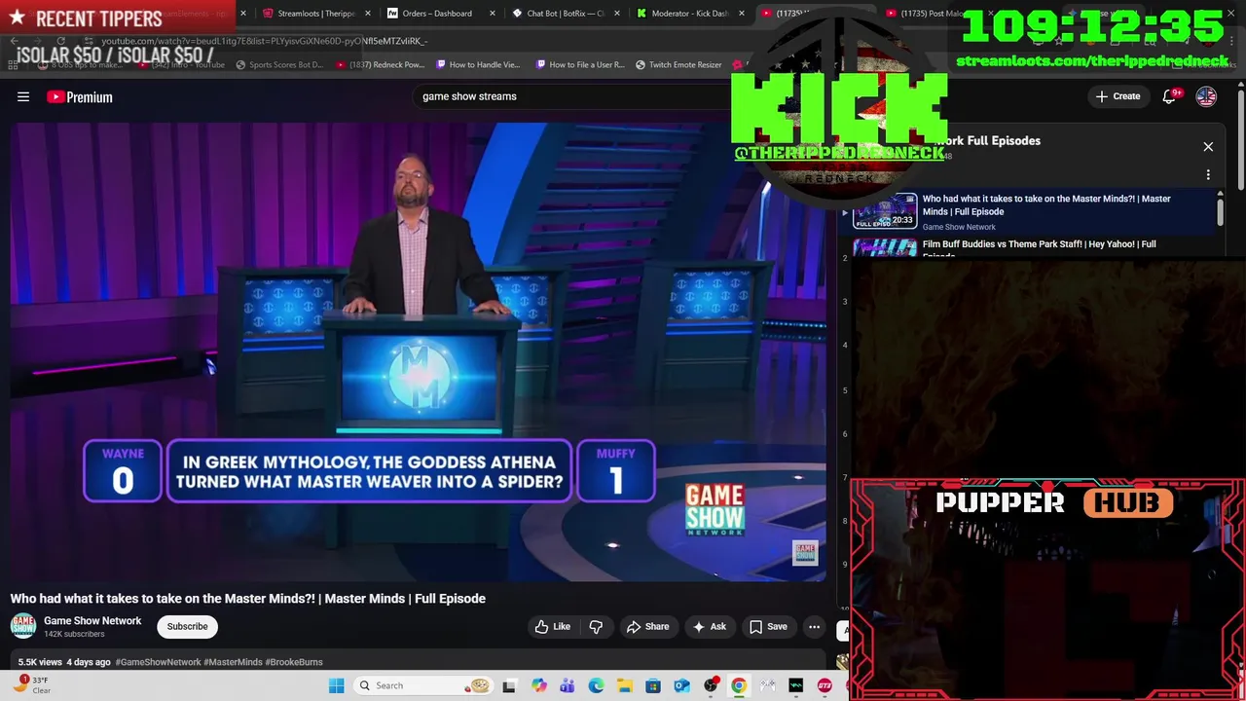Viewport: 1246px width, 701px height.
Task: Launch Copilot from the taskbar
Action: [539, 685]
